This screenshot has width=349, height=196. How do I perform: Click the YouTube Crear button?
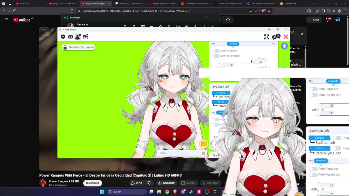314,20
